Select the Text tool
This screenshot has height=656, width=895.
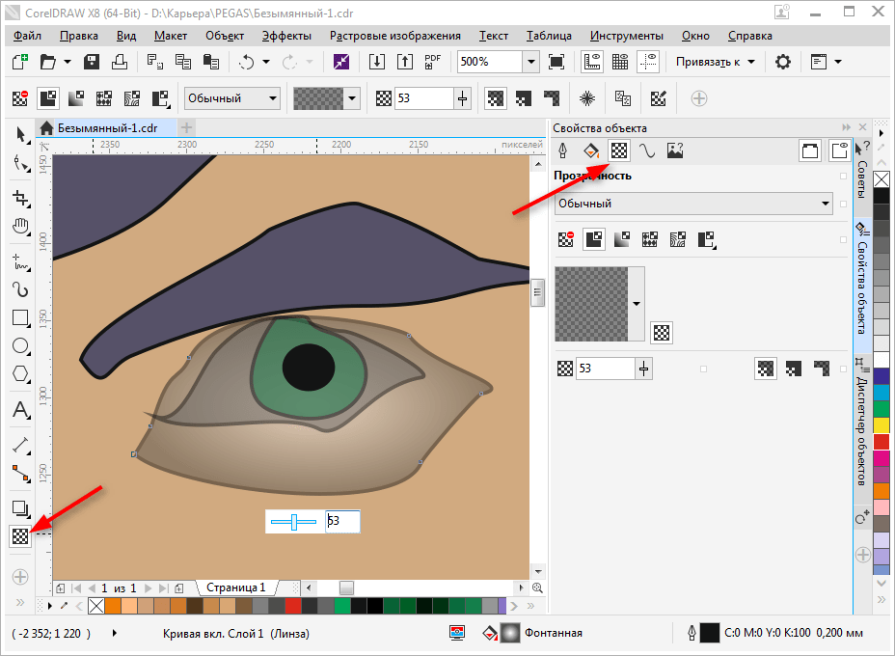tap(20, 410)
